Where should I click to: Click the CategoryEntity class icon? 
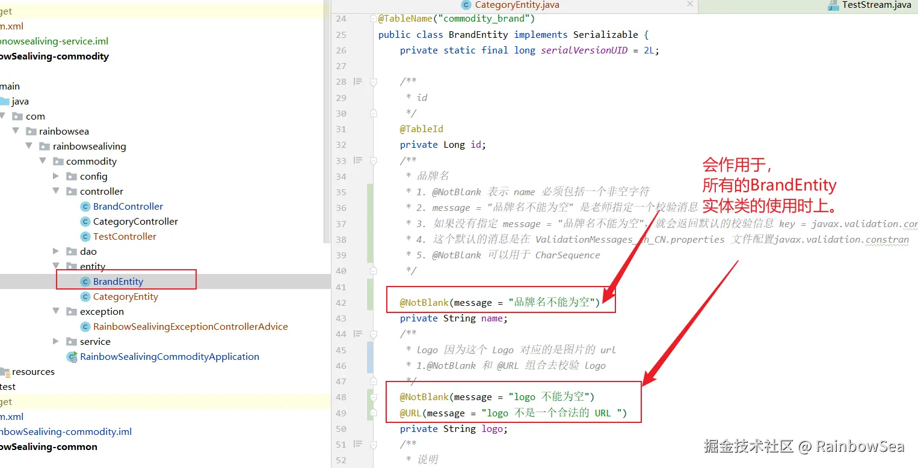pyautogui.click(x=85, y=297)
